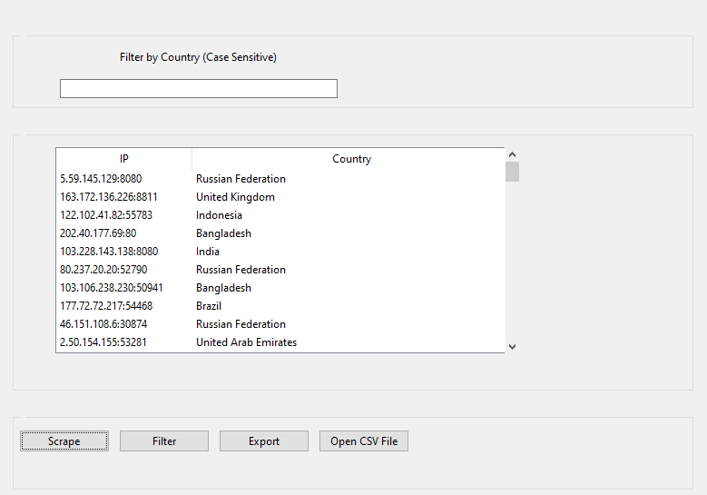Focus the country filter text field

pyautogui.click(x=199, y=88)
